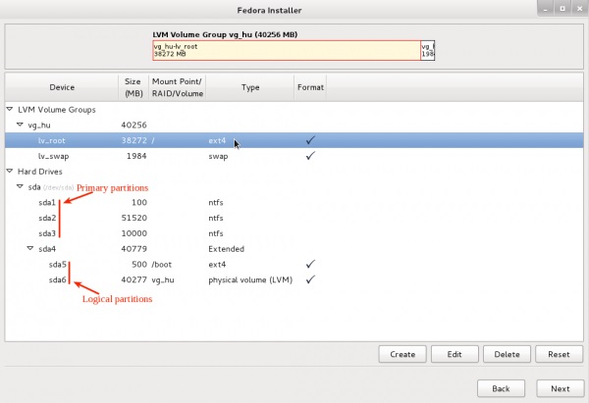Click the 51520 size value of sda2
Image resolution: width=589 pixels, height=403 pixels.
click(134, 218)
